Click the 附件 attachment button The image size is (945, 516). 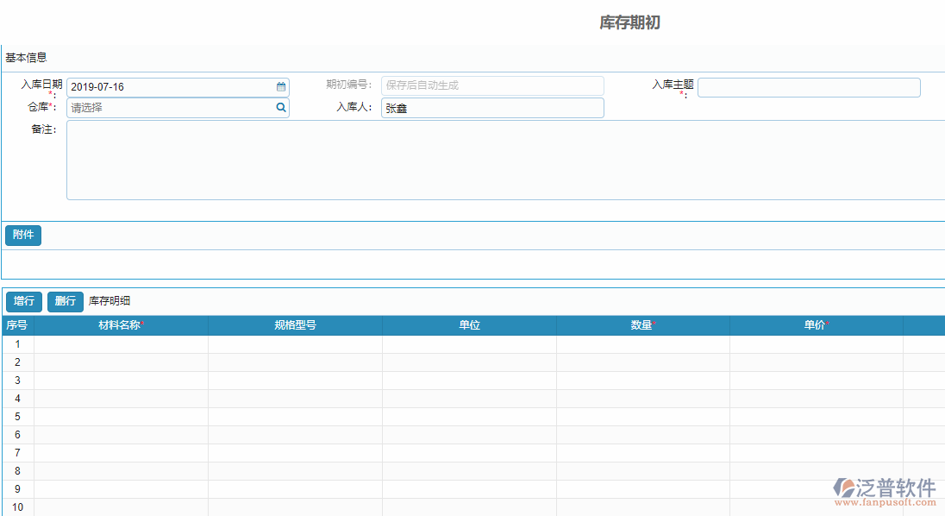22,235
